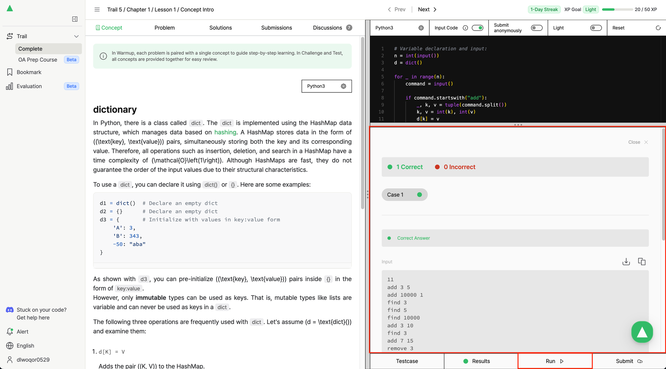Viewport: 666px width, 369px height.
Task: Select Complete in the sidebar
Action: 48,49
